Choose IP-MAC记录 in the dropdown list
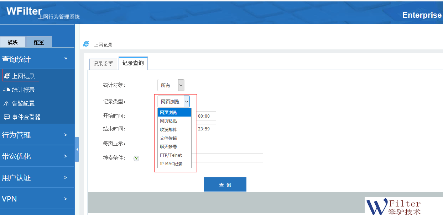This screenshot has width=443, height=215. 171,164
